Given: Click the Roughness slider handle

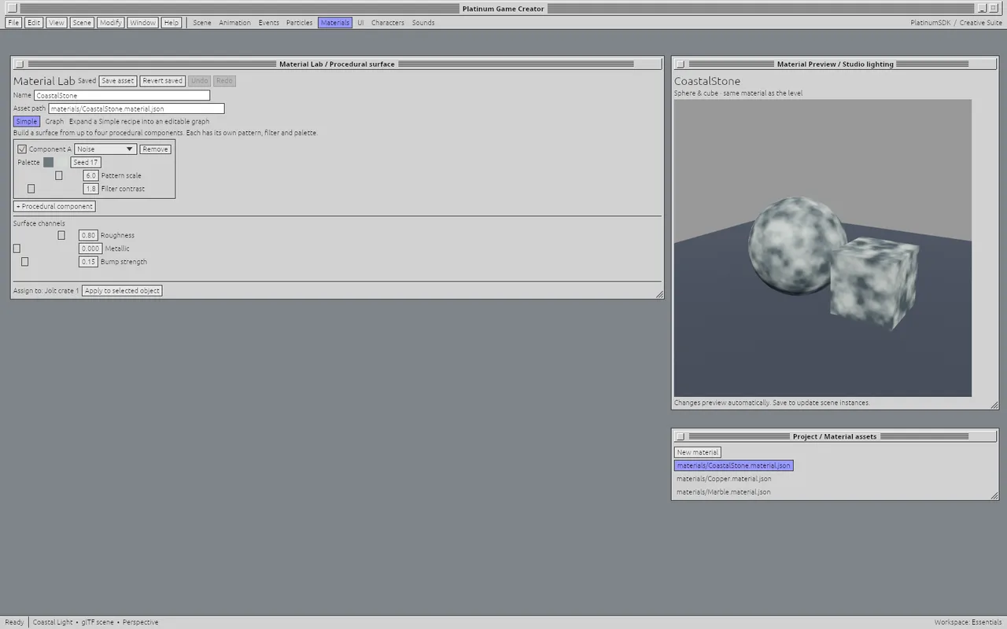Looking at the screenshot, I should pyautogui.click(x=61, y=236).
